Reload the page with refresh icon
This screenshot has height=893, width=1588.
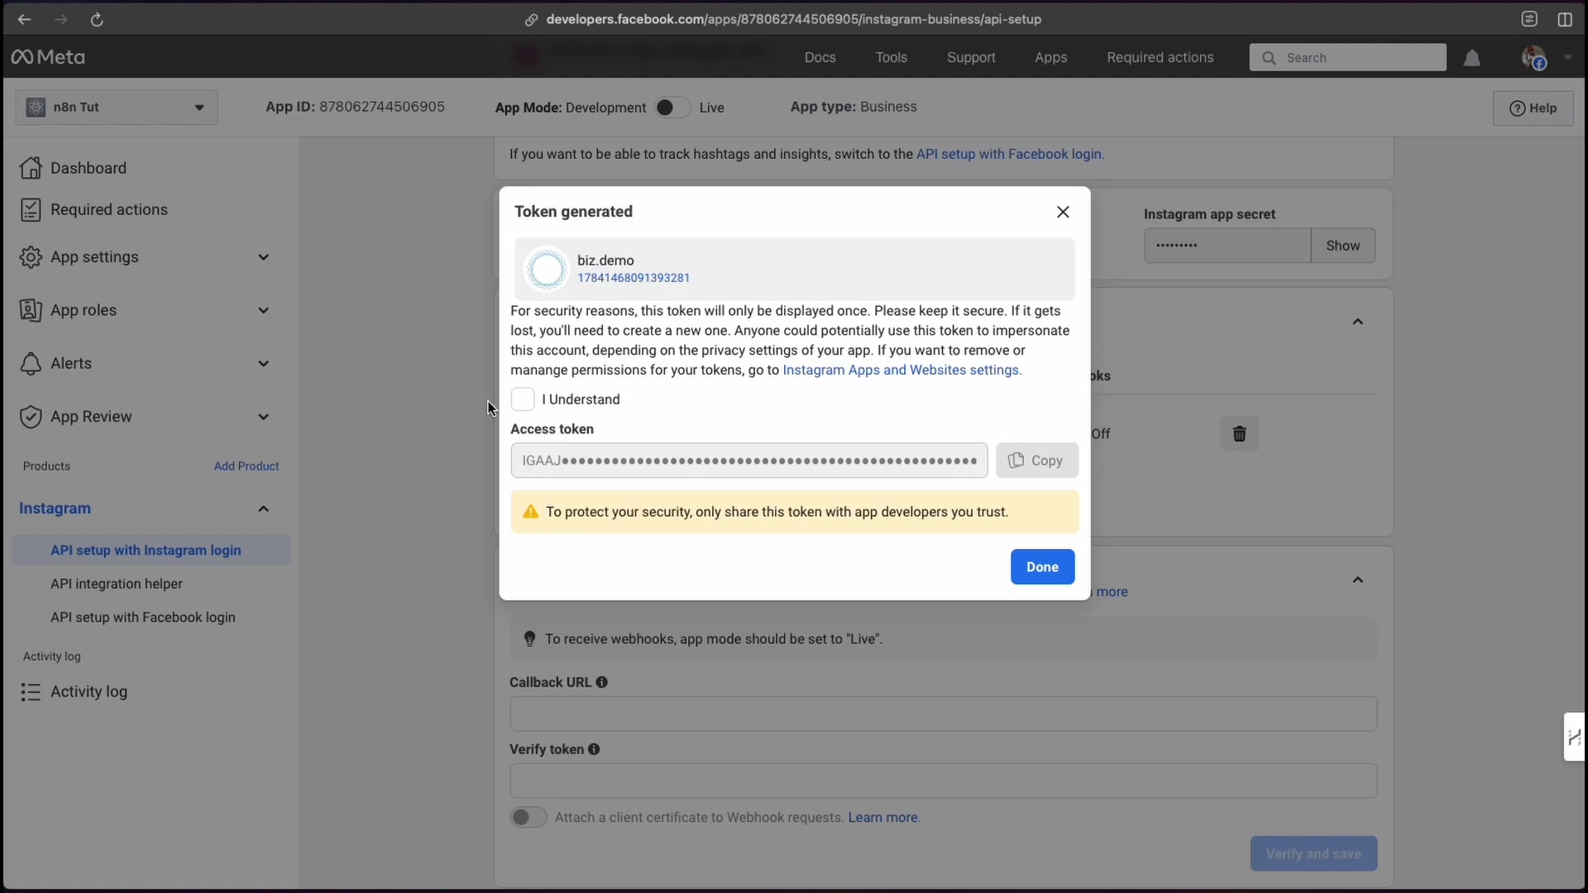97,19
